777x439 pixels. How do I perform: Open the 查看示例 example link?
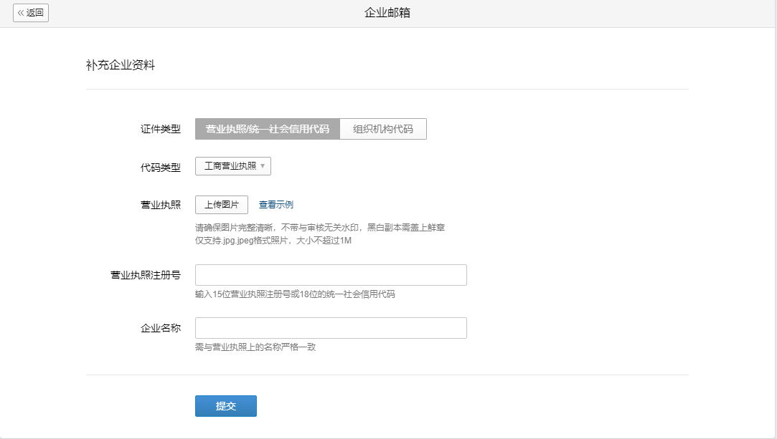[276, 204]
